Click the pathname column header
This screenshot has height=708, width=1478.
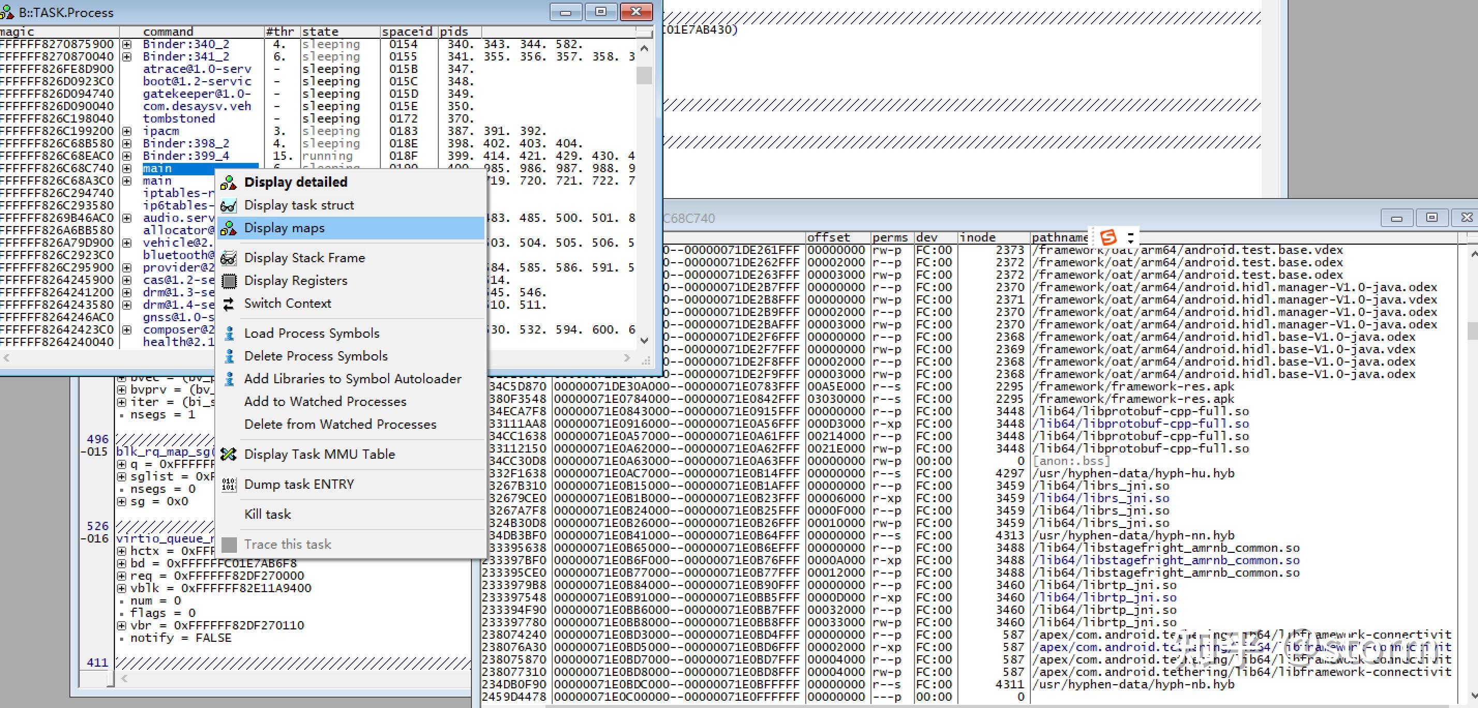pyautogui.click(x=1059, y=237)
